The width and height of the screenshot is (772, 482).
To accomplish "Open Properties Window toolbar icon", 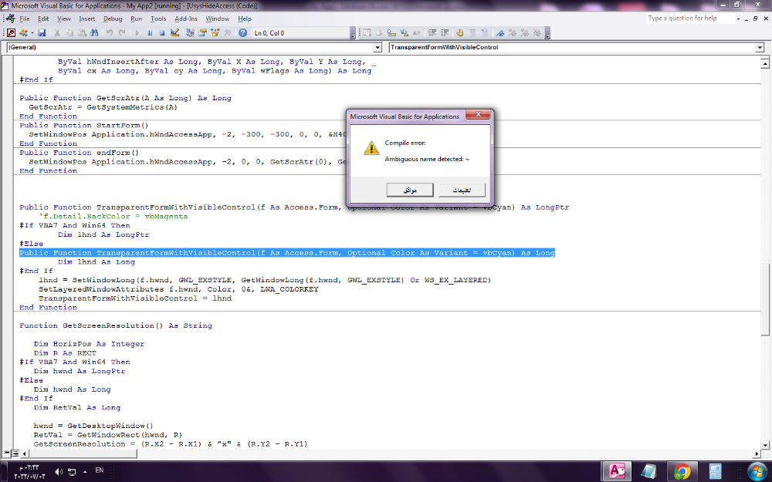I will click(202, 33).
